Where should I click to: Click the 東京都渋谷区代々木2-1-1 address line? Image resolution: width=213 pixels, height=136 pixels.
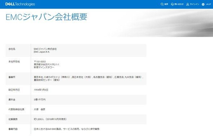[x=47, y=65]
